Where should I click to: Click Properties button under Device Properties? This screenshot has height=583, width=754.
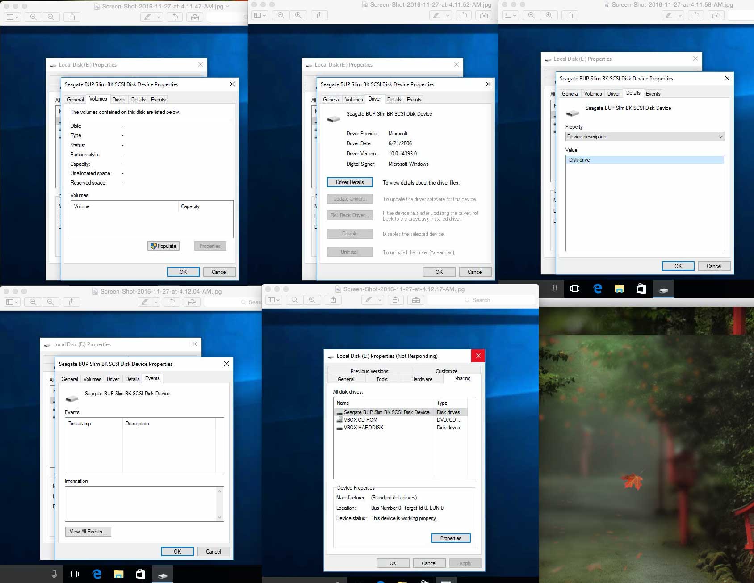click(451, 538)
